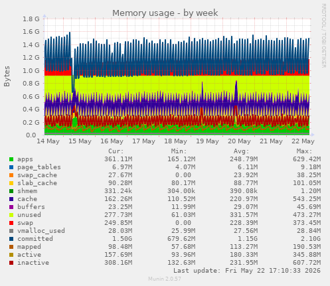
Task: Click the 'Last update' timestamp text
Action: pyautogui.click(x=247, y=271)
